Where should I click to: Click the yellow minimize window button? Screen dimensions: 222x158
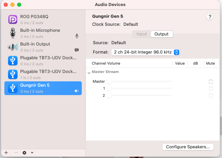coord(12,5)
